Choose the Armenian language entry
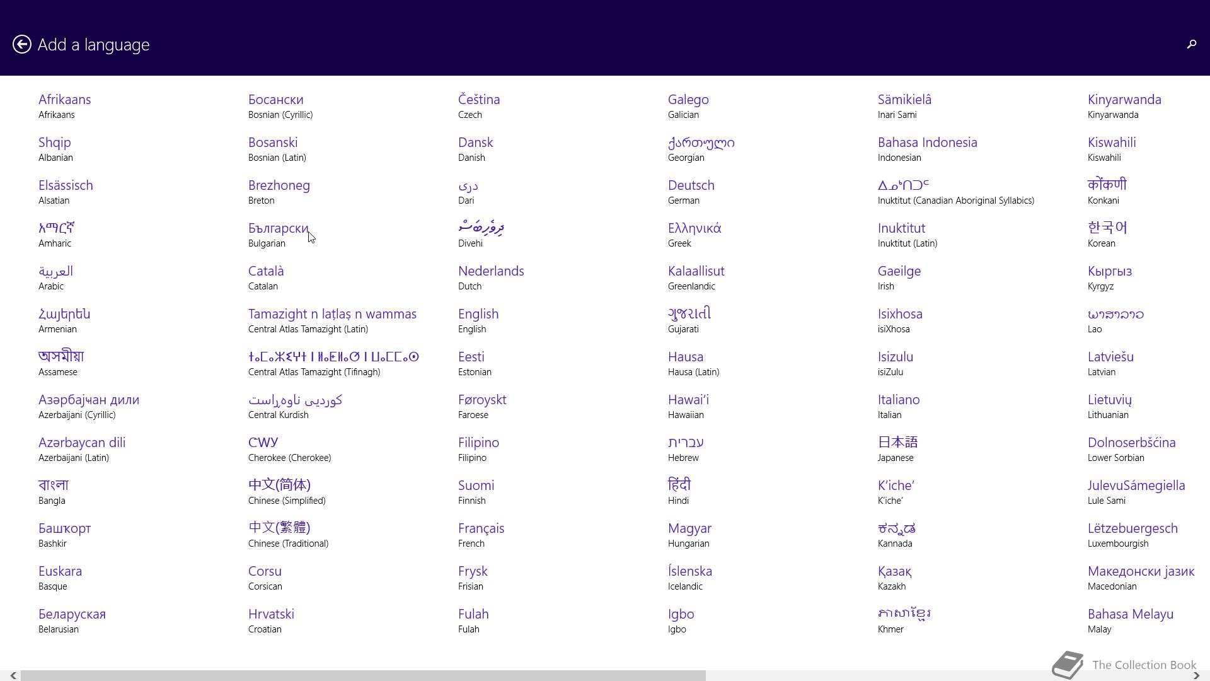The height and width of the screenshot is (681, 1210). 64,321
